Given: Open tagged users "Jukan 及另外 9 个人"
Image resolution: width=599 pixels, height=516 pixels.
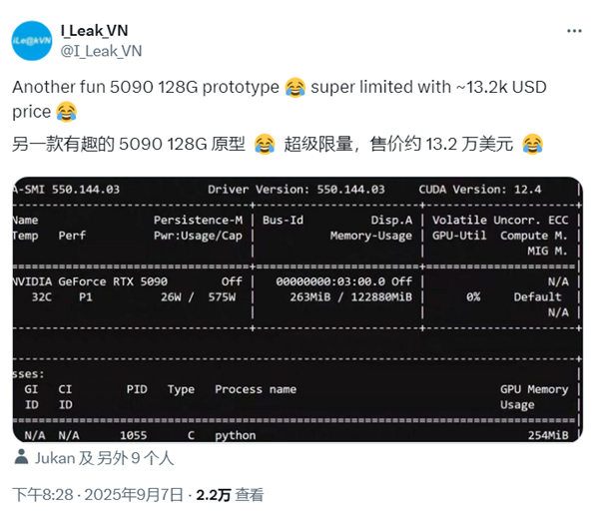Looking at the screenshot, I should [106, 459].
